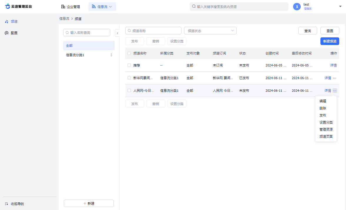The width and height of the screenshot is (346, 210).
Task: Click the 撤销 button below the table
Action: pyautogui.click(x=156, y=104)
